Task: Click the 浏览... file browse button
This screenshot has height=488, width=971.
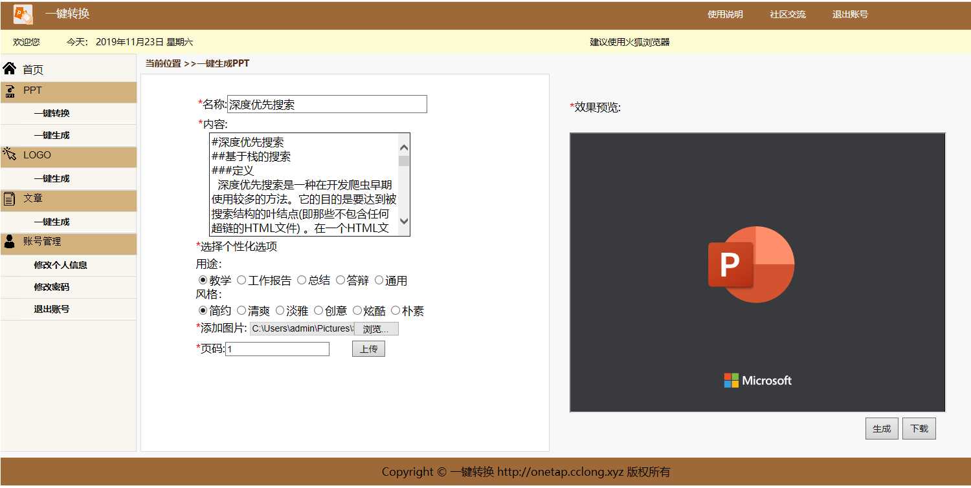Action: [376, 329]
